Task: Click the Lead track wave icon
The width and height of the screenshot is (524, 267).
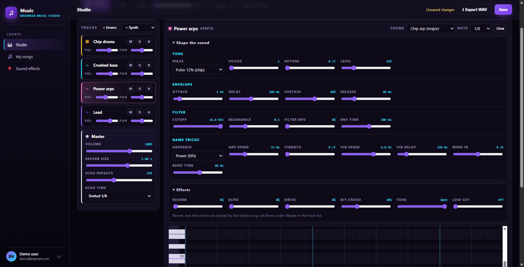Action: pos(87,112)
